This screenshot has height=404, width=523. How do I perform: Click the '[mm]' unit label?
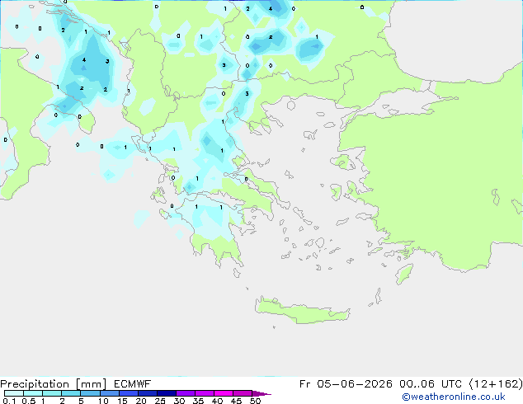pyautogui.click(x=91, y=384)
